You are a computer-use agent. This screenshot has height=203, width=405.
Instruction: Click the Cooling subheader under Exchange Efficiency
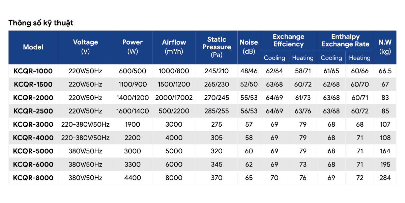[x=274, y=58]
